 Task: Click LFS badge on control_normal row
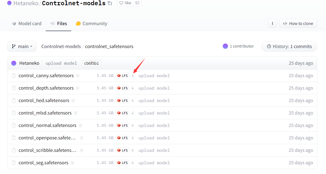point(122,125)
